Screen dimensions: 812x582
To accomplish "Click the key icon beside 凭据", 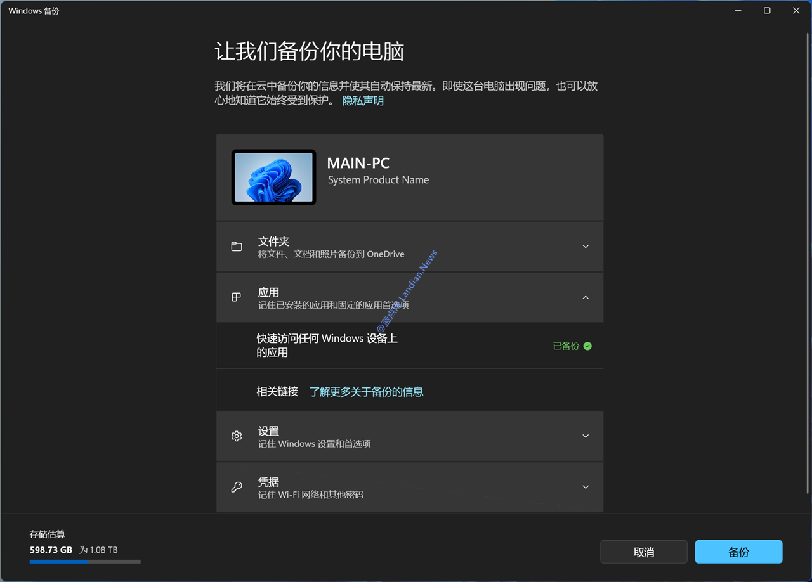I will tap(237, 487).
